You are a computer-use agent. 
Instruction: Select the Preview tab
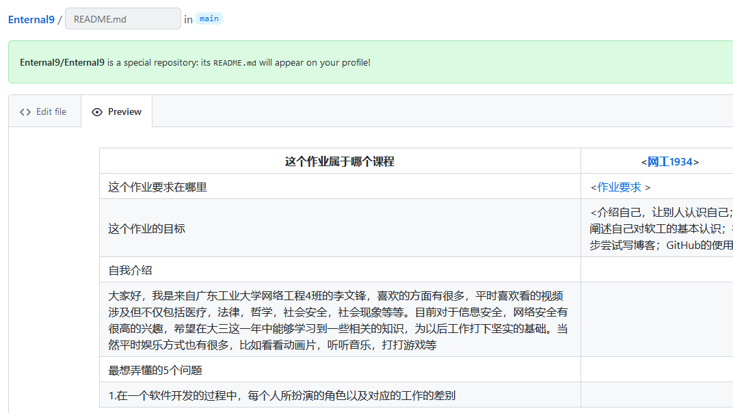coord(117,111)
